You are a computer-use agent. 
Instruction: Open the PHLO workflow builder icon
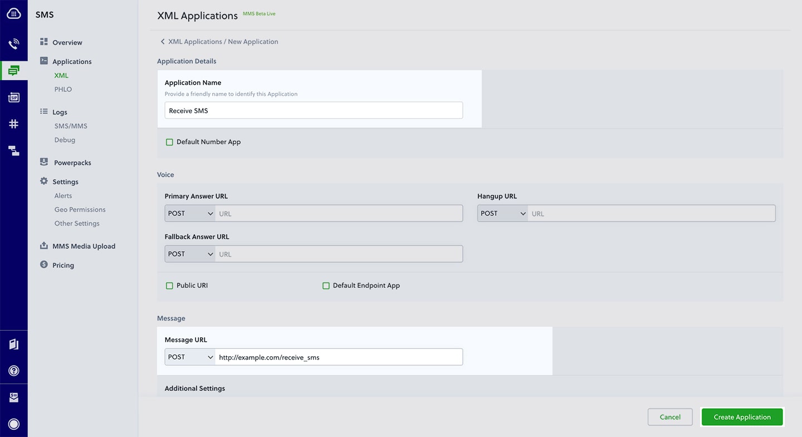pyautogui.click(x=13, y=150)
